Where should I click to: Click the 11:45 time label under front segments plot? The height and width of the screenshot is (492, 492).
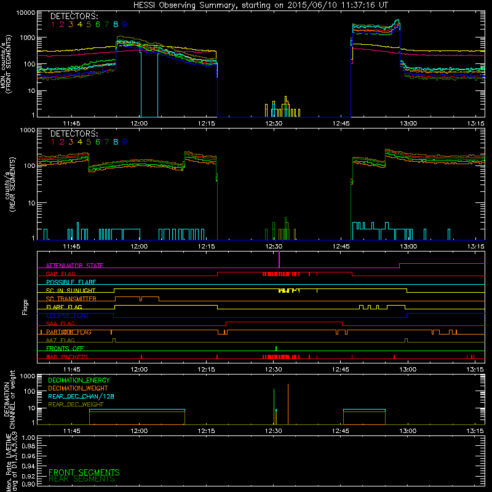tap(71, 124)
